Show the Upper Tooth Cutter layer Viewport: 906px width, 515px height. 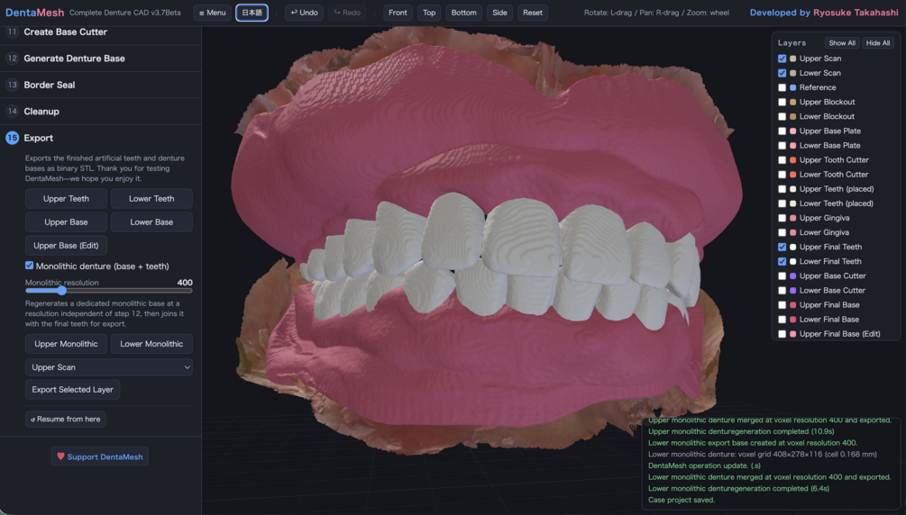tap(782, 160)
